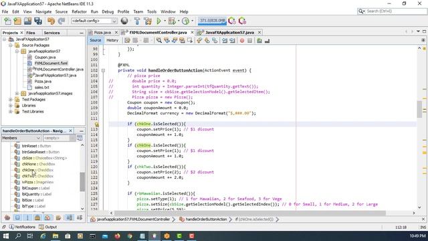Viewport: 428px width, 241px height.
Task: Click the Clean and Build icon
Action: (x=148, y=21)
